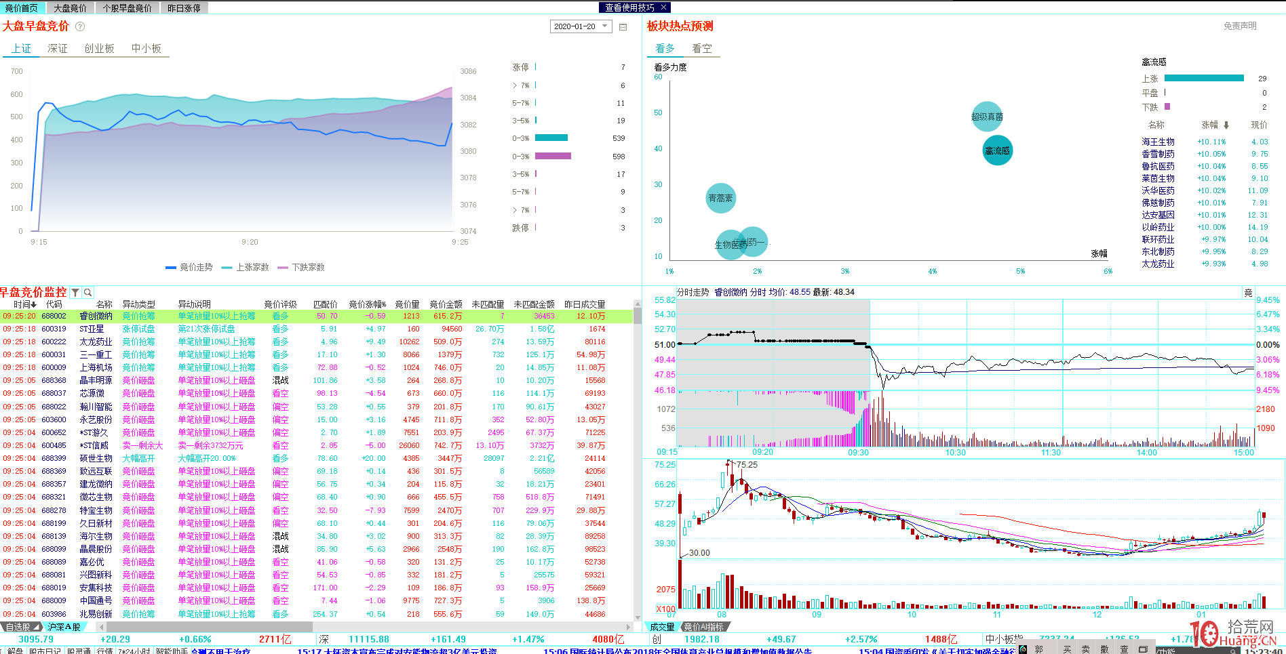
Task: Click the 下跌 purple bar in 禽流感 panel
Action: click(x=1167, y=106)
